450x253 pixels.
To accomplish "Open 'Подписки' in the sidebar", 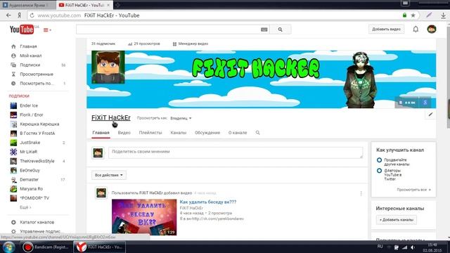I will (x=30, y=65).
